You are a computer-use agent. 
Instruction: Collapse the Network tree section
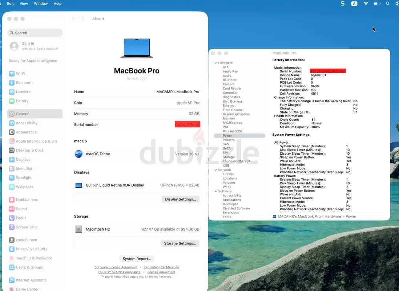click(x=215, y=170)
